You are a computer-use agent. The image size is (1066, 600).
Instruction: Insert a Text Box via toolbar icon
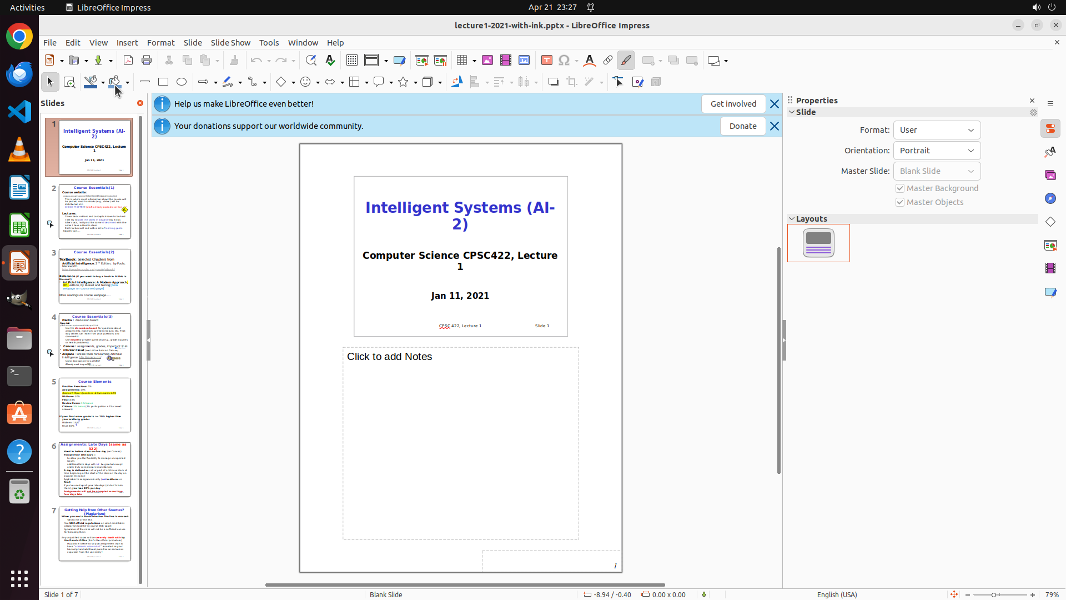click(x=546, y=61)
